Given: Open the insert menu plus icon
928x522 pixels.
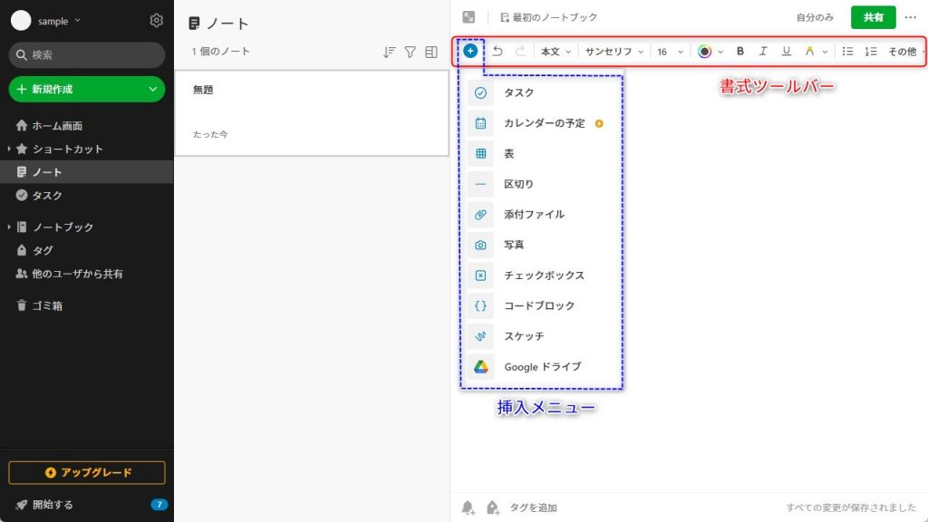Looking at the screenshot, I should 470,52.
